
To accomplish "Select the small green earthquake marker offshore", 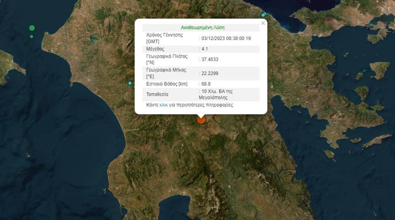I will point(32,37).
